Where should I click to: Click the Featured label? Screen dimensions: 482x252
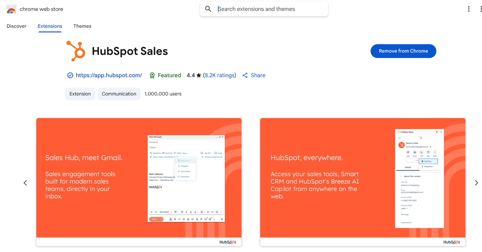pos(169,75)
